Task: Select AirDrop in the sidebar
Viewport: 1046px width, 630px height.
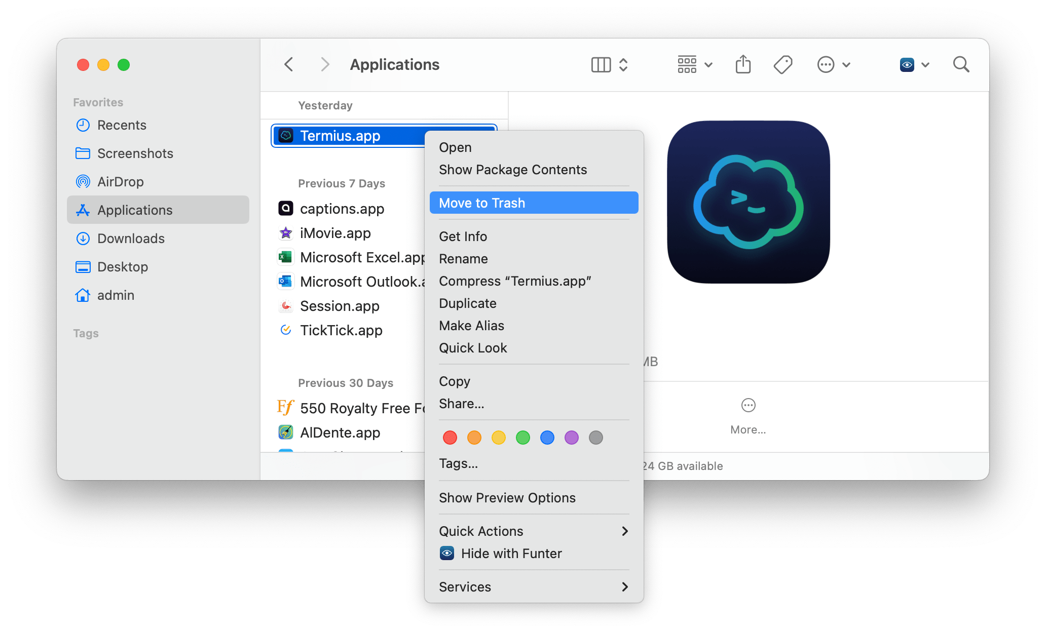Action: (x=158, y=182)
